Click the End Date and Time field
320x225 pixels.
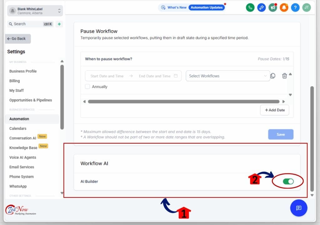pos(154,76)
